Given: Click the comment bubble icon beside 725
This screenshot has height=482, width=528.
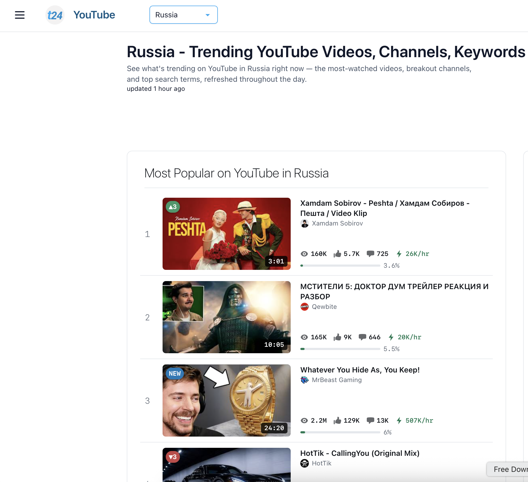Looking at the screenshot, I should tap(371, 254).
